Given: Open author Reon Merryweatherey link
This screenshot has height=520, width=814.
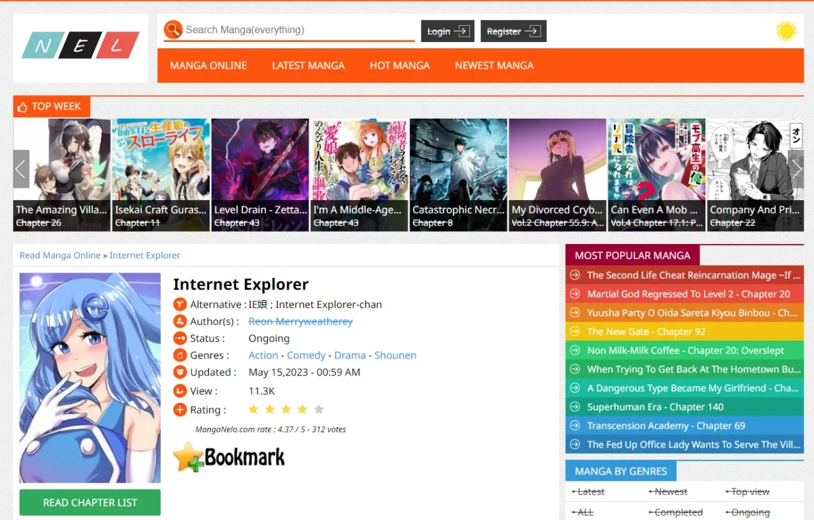Looking at the screenshot, I should tap(301, 321).
